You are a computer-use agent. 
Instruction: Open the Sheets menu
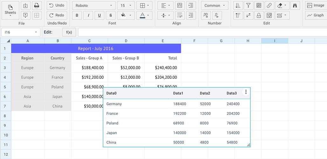tap(10, 10)
